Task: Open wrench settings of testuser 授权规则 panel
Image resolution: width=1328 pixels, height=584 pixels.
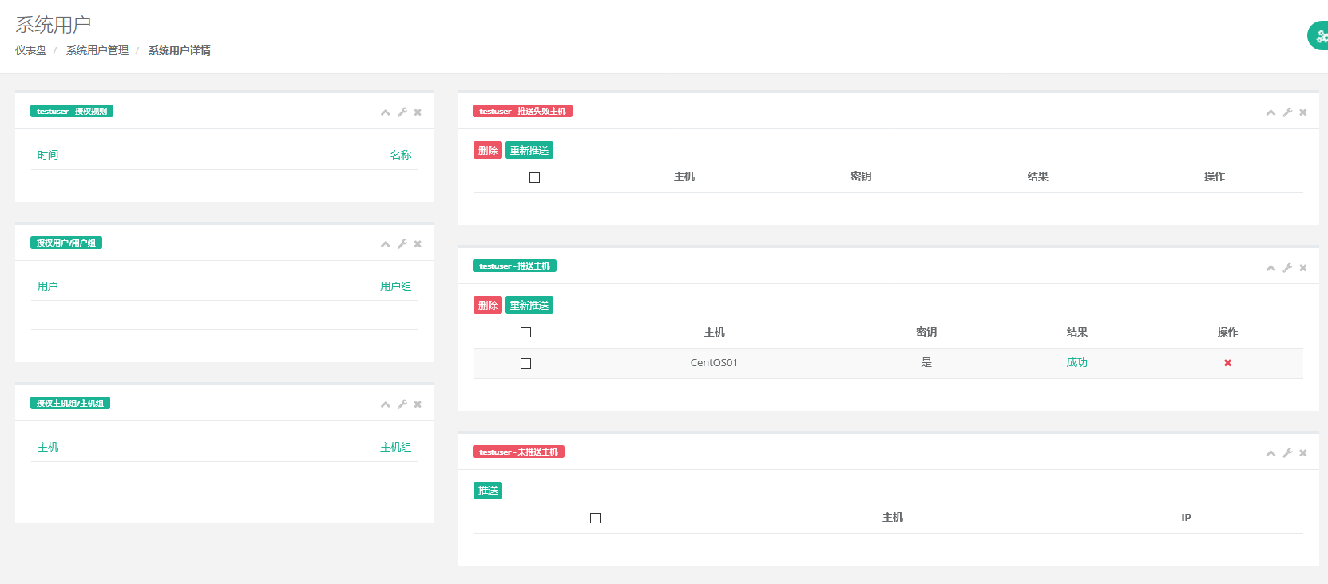Action: coord(402,112)
